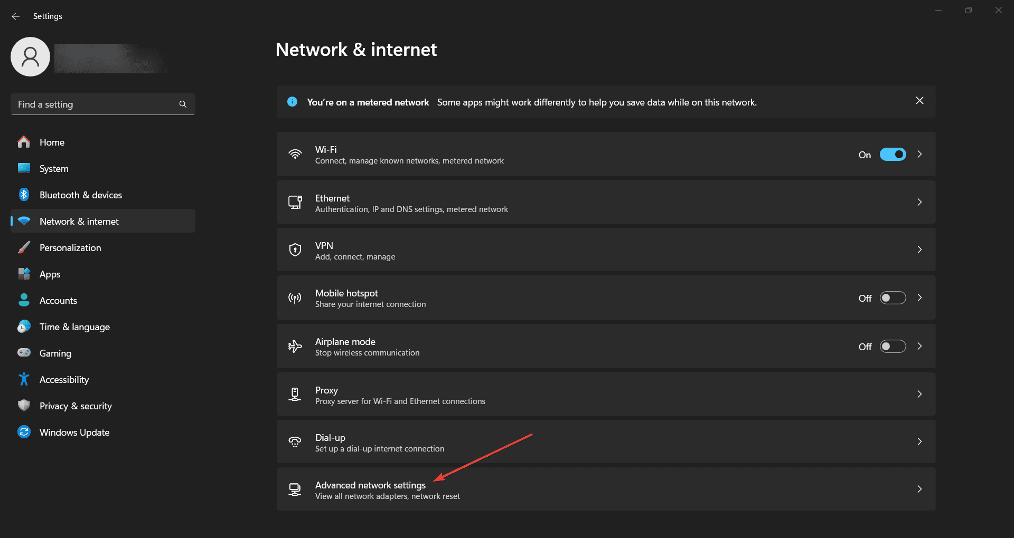
Task: Open the VPN row chevron
Action: click(919, 250)
